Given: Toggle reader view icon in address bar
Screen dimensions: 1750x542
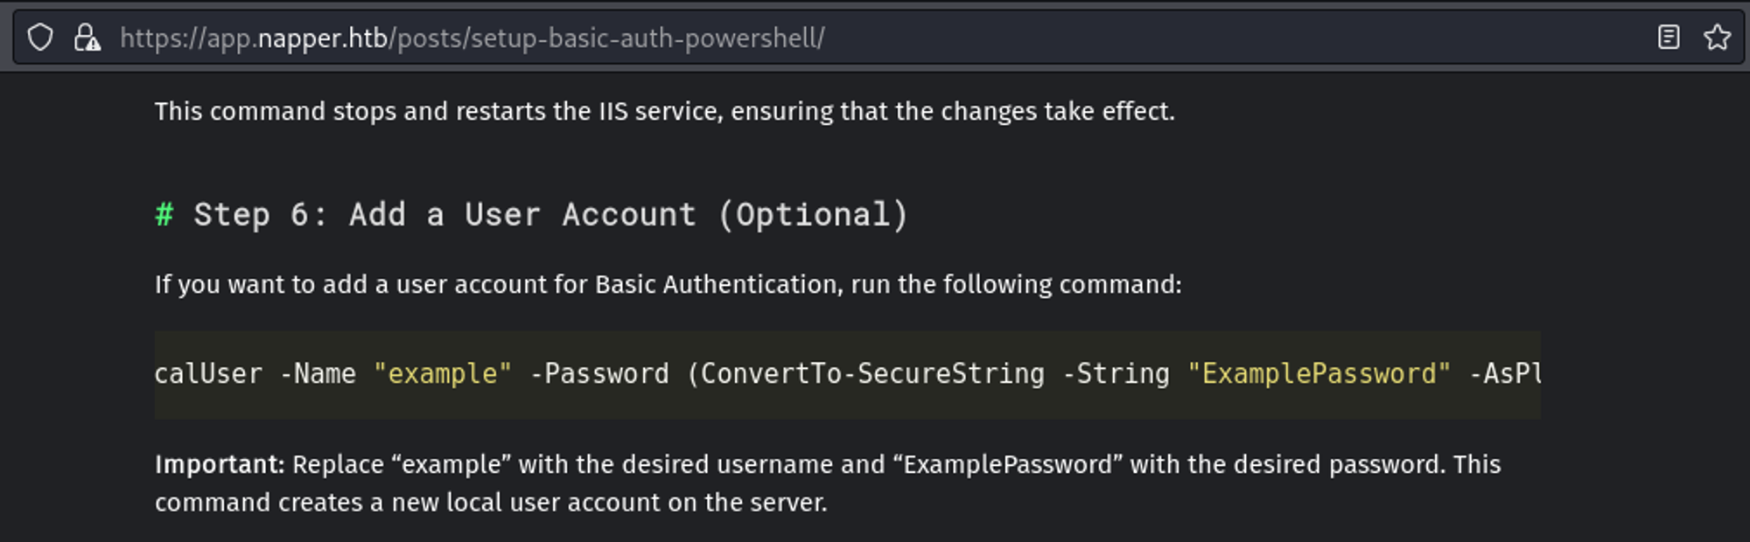Looking at the screenshot, I should coord(1669,38).
